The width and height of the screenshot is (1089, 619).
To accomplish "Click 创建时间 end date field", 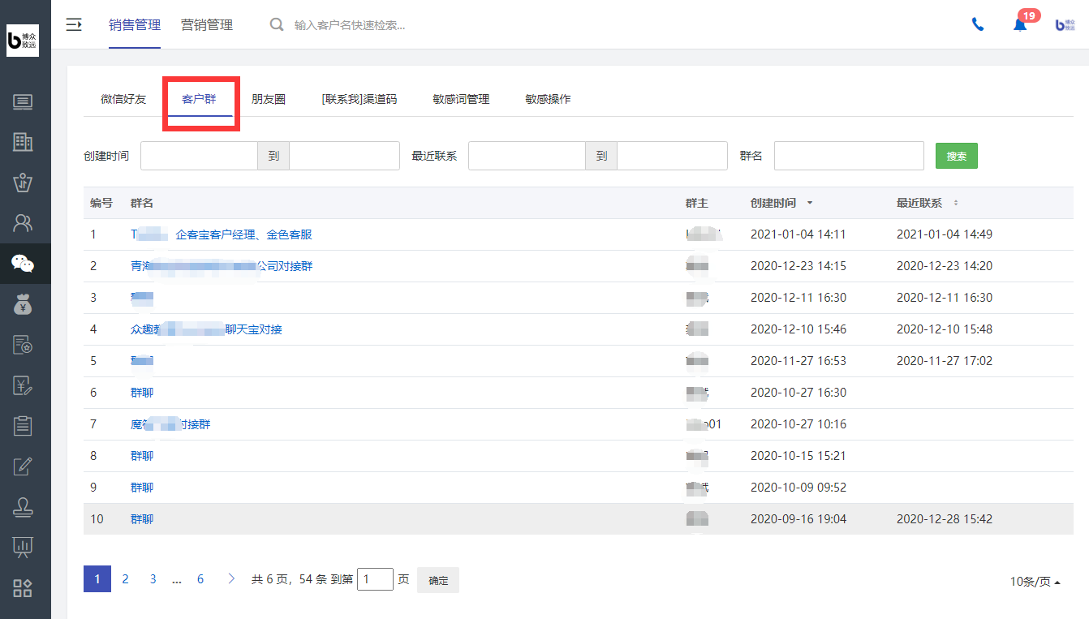I will click(x=344, y=156).
